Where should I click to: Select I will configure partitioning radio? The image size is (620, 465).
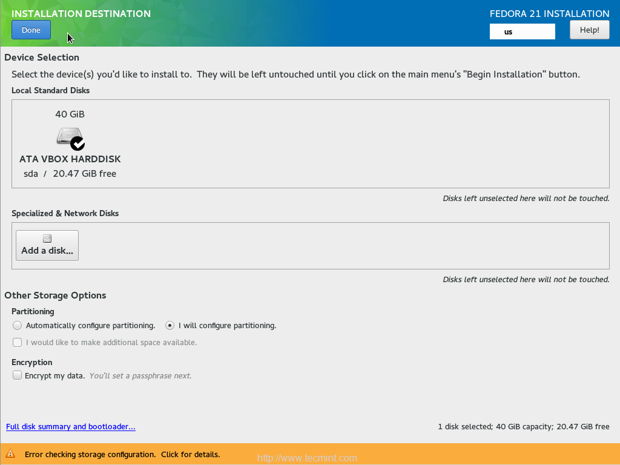coord(170,325)
